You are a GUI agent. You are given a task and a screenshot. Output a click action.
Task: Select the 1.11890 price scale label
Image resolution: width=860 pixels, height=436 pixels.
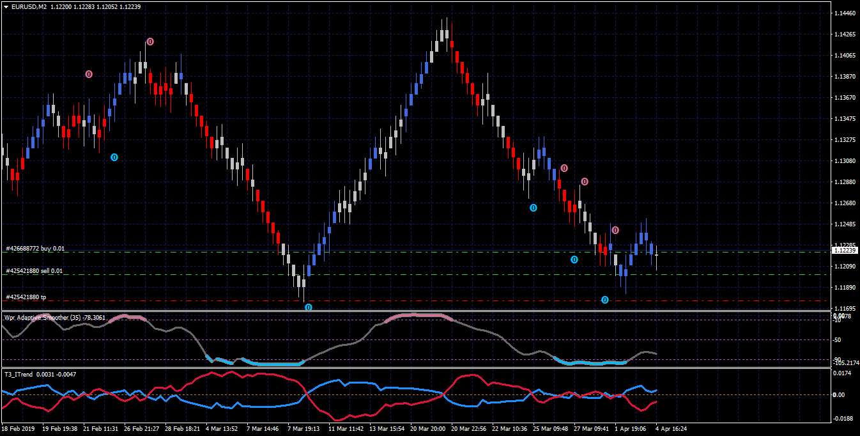(x=845, y=287)
